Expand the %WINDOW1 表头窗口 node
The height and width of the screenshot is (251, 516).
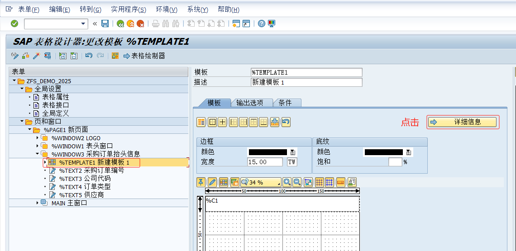click(38, 146)
